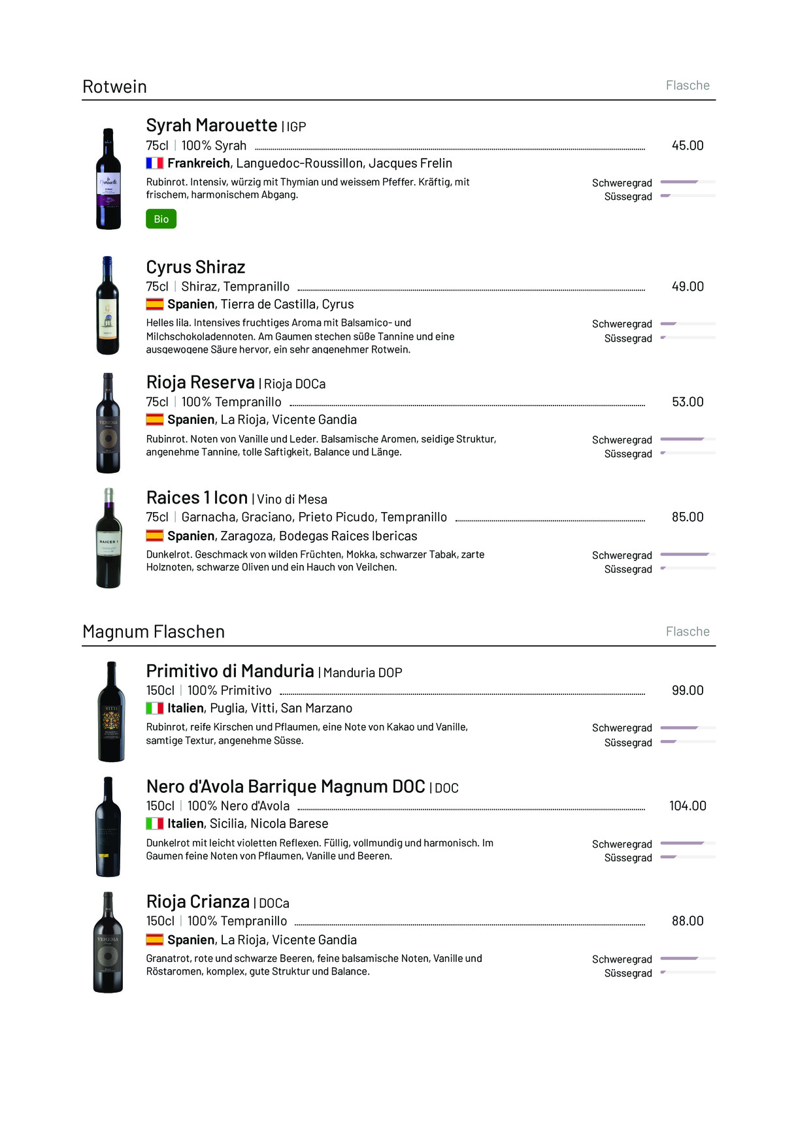Click the Spanish flag in the Raices 1 Icon entry
The image size is (798, 1122).
point(154,536)
